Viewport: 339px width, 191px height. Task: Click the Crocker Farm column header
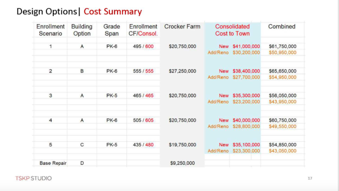pyautogui.click(x=182, y=27)
